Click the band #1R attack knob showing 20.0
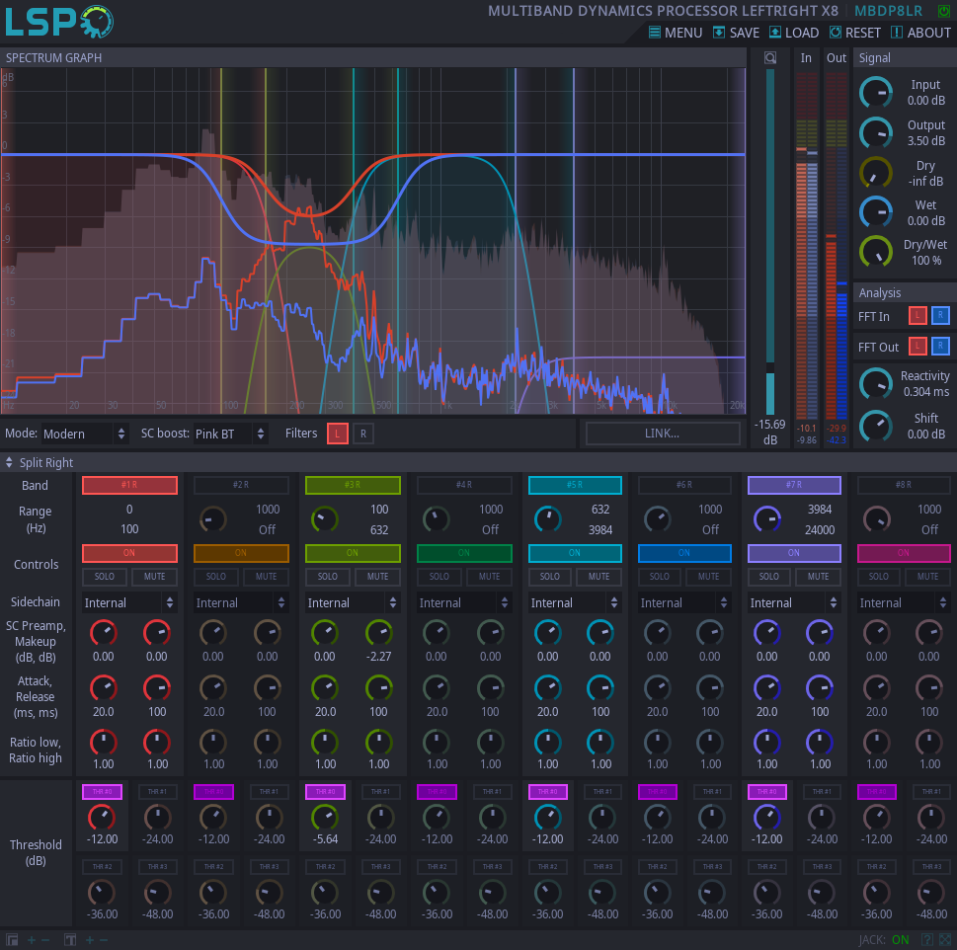 tap(103, 688)
